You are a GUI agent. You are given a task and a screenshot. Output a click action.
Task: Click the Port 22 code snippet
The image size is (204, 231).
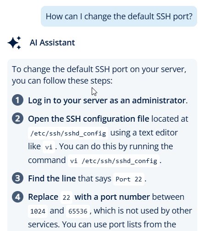[x=129, y=179]
